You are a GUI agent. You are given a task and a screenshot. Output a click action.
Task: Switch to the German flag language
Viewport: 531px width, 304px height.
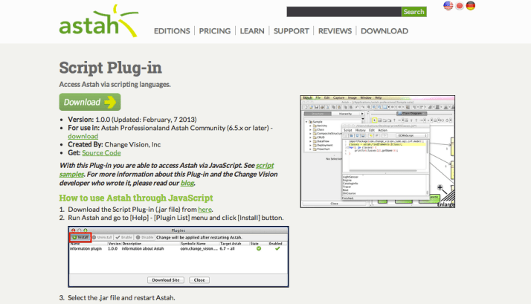point(470,6)
